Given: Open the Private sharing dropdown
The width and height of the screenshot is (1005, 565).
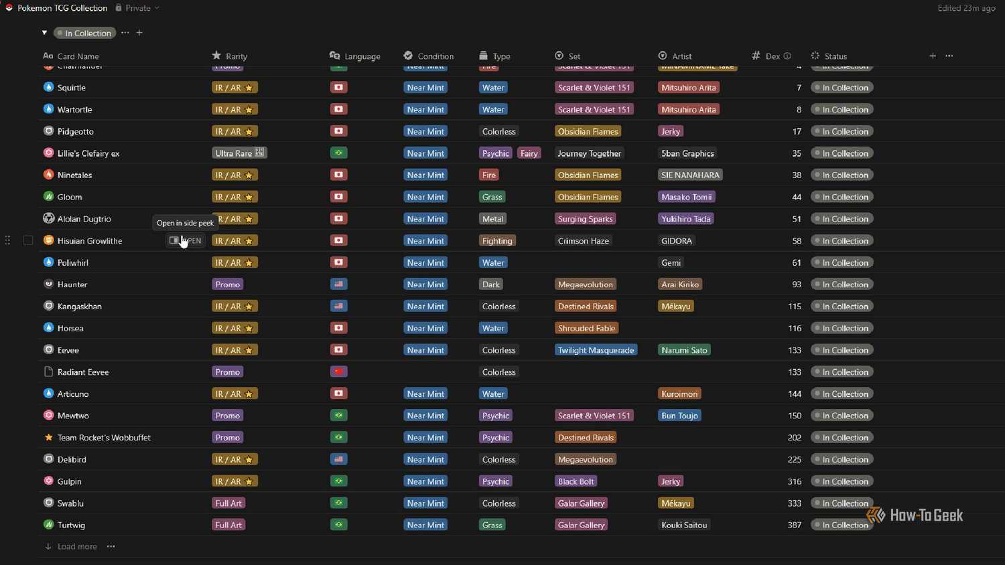Looking at the screenshot, I should (137, 8).
